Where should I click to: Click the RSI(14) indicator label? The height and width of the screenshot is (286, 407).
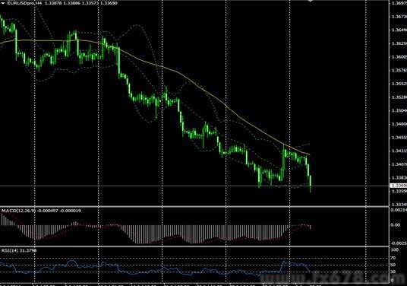9,250
